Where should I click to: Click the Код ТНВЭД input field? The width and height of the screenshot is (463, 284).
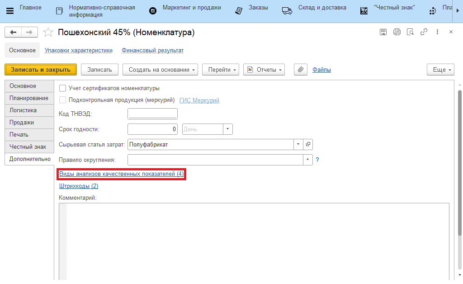click(x=152, y=114)
